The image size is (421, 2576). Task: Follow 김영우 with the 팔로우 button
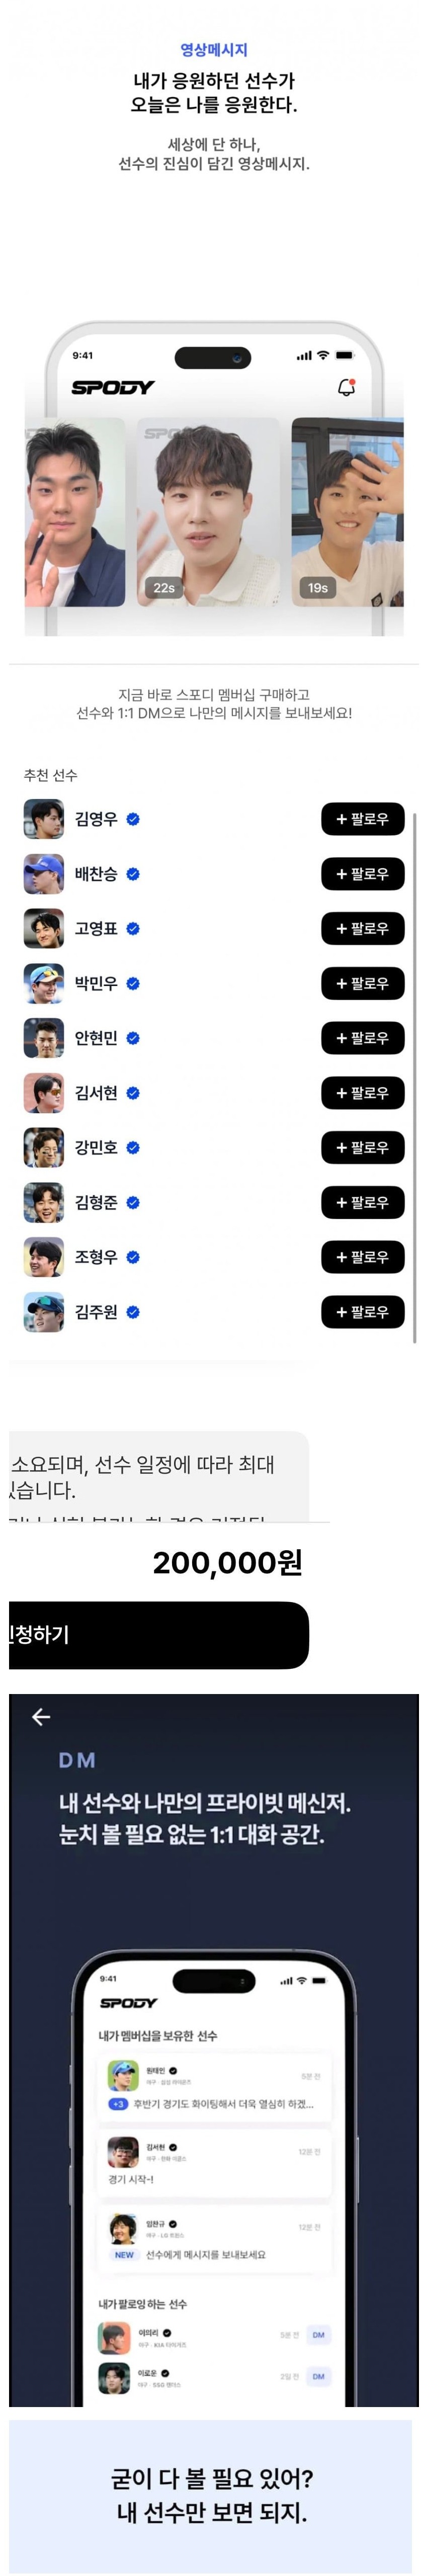coord(362,819)
